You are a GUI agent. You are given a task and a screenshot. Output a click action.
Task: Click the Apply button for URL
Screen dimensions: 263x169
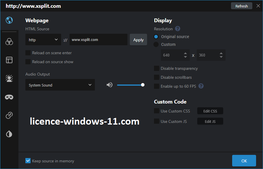click(x=138, y=40)
